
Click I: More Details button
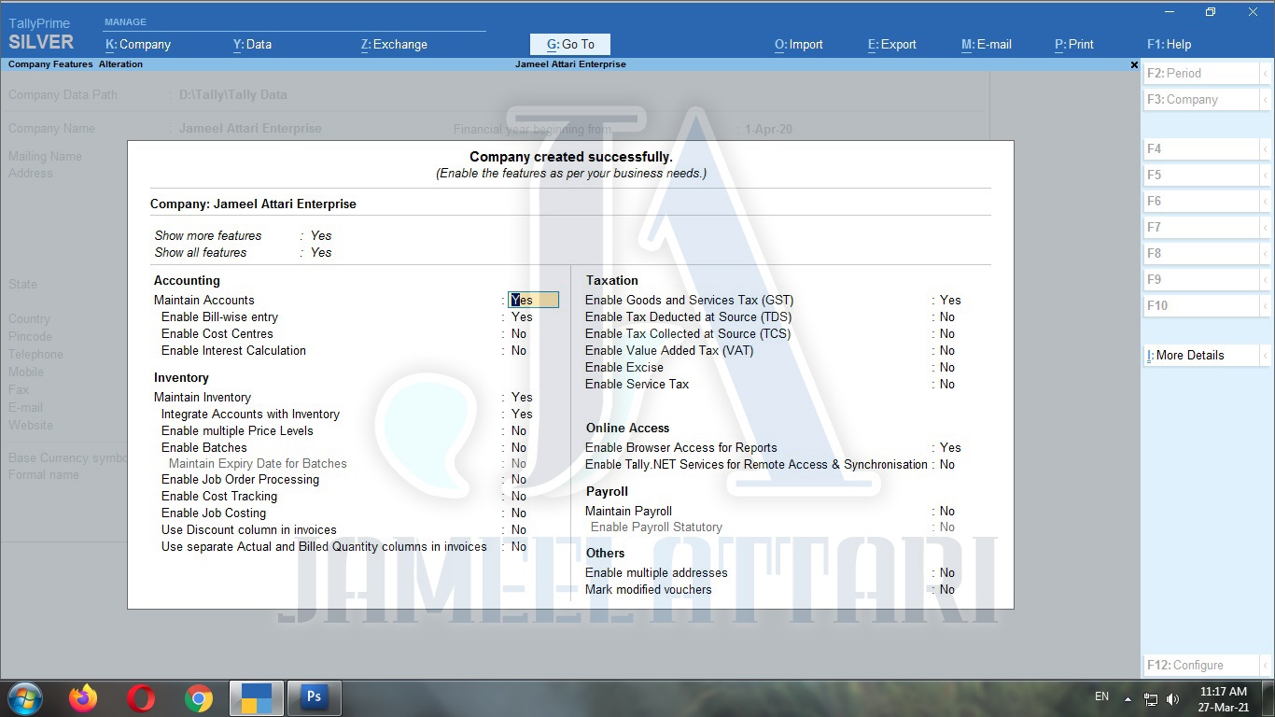click(1202, 355)
